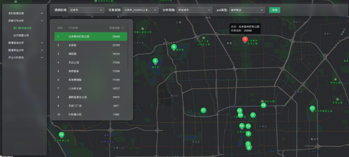Select the 圆明园遗址公园 ranking row
The width and height of the screenshot is (349, 157).
[x=91, y=97]
